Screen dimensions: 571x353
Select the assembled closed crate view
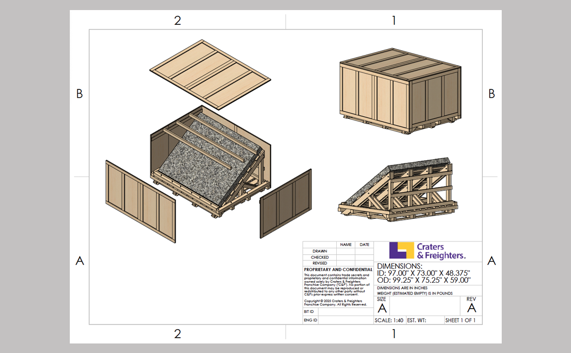click(399, 92)
